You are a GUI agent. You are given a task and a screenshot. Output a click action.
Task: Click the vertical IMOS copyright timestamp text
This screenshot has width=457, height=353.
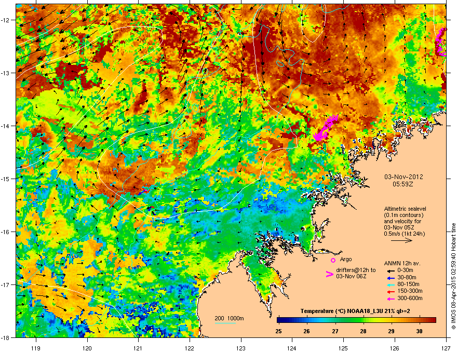tap(453, 276)
